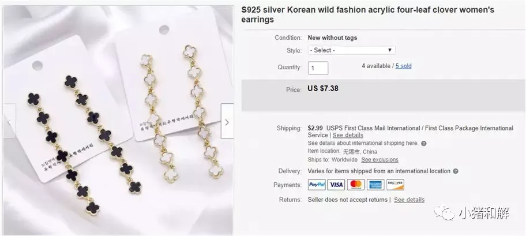Open See exclusions link
The width and height of the screenshot is (526, 236).
380,160
